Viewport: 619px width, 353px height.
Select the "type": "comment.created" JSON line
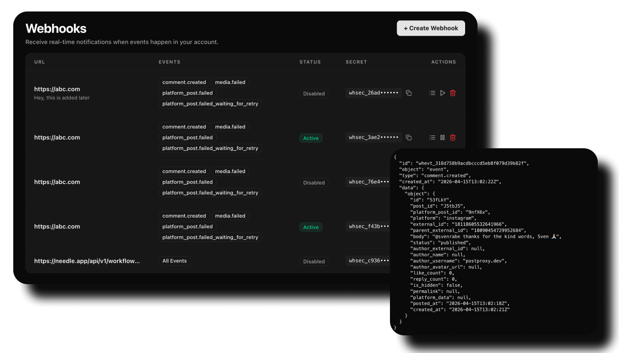pos(435,176)
